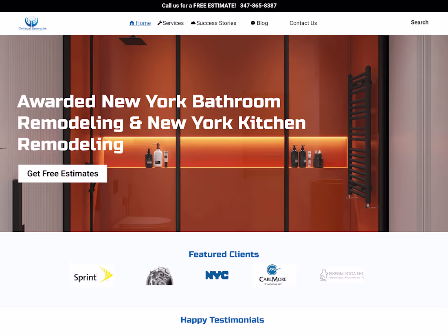Viewport: 448px width, 336px height.
Task: Click the speech bubble icon next to Blog
Action: tap(253, 23)
